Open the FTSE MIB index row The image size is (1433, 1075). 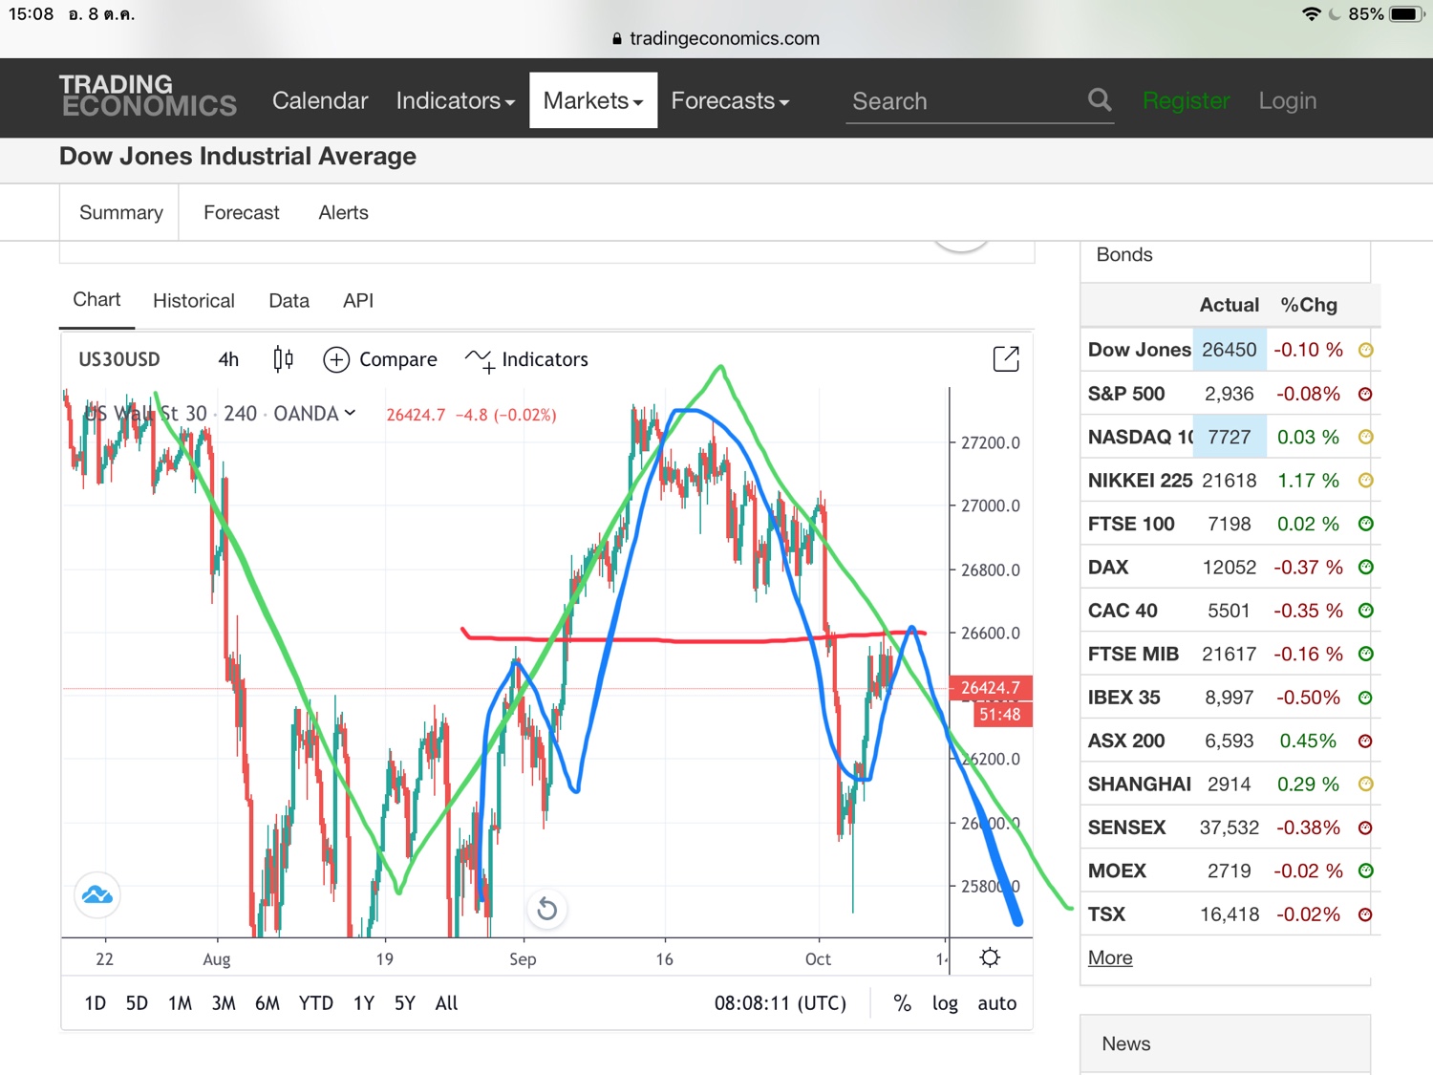coord(1230,654)
